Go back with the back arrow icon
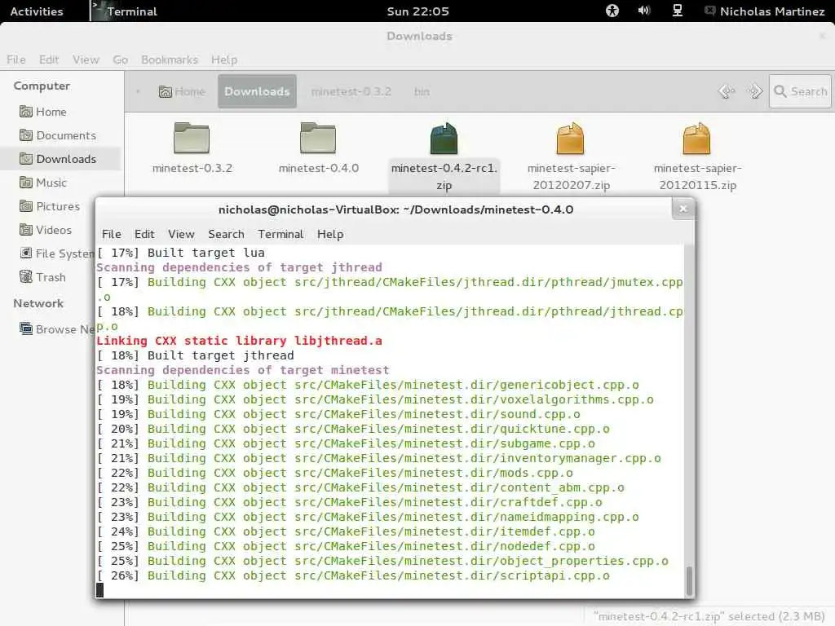This screenshot has width=835, height=626. tap(727, 91)
